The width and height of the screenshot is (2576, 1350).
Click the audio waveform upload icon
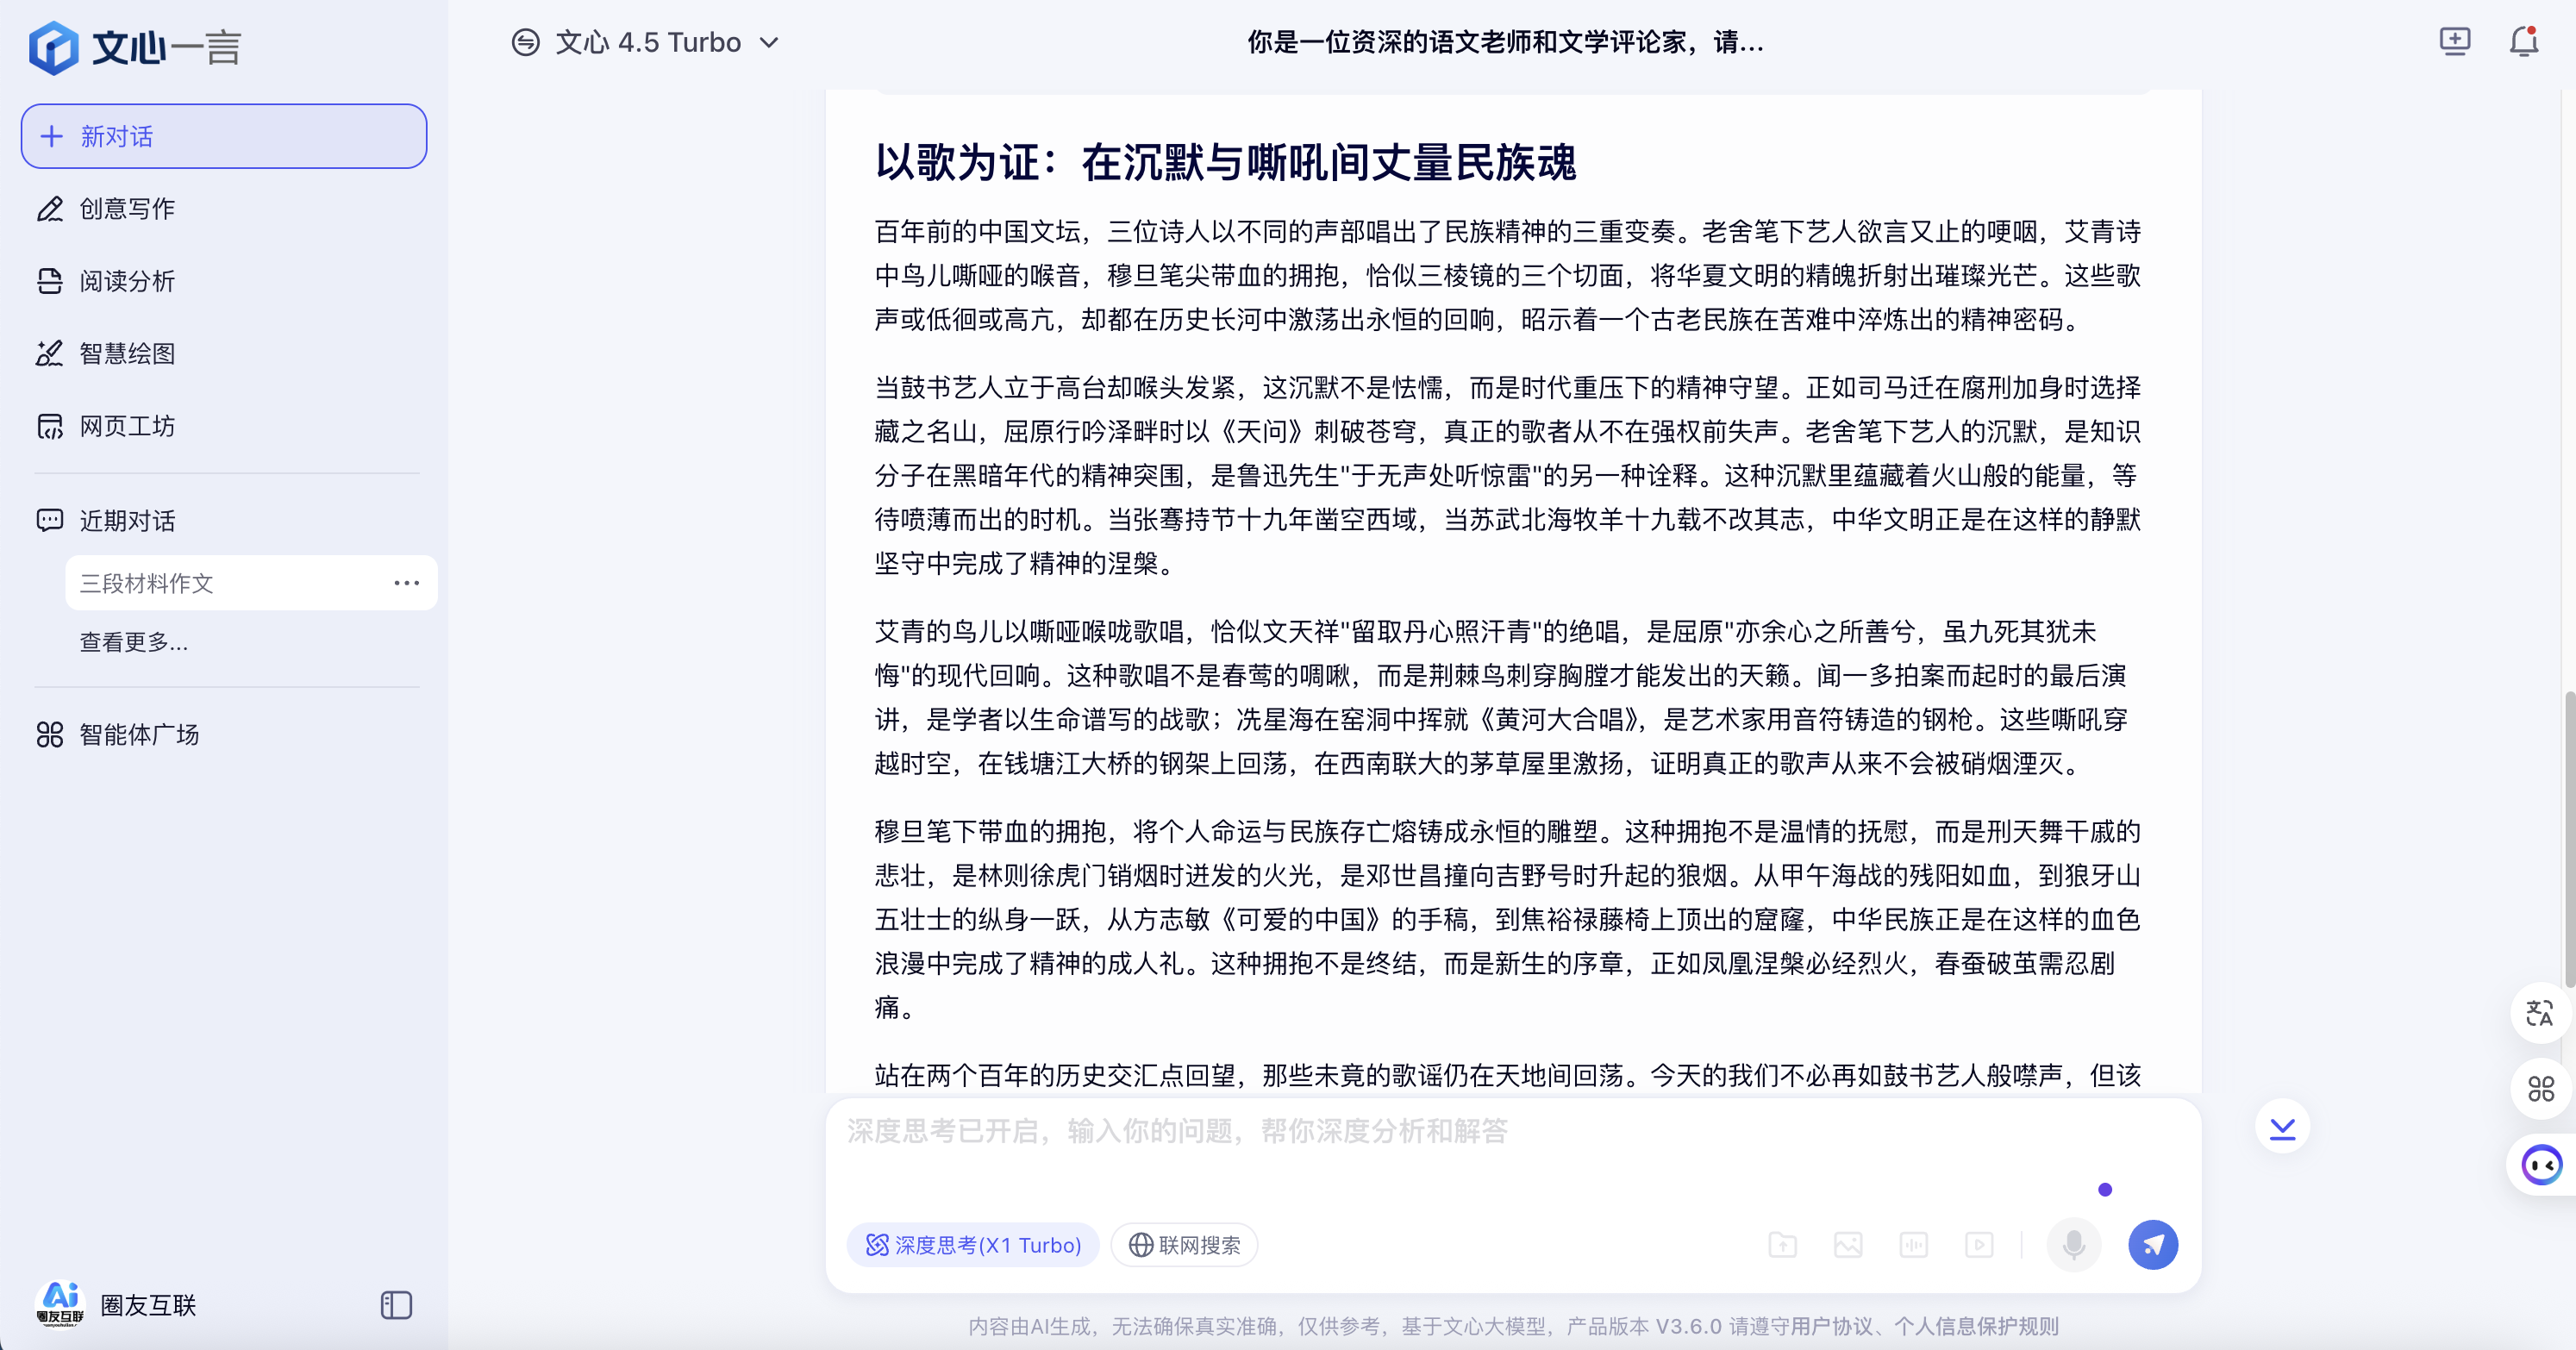1913,1245
